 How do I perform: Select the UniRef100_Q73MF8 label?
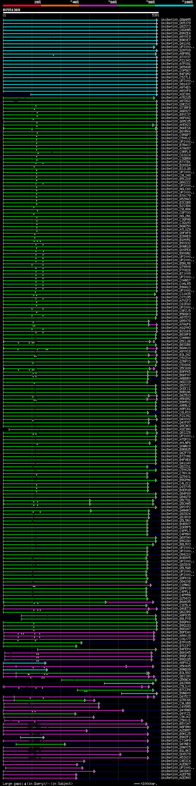[176, 108]
